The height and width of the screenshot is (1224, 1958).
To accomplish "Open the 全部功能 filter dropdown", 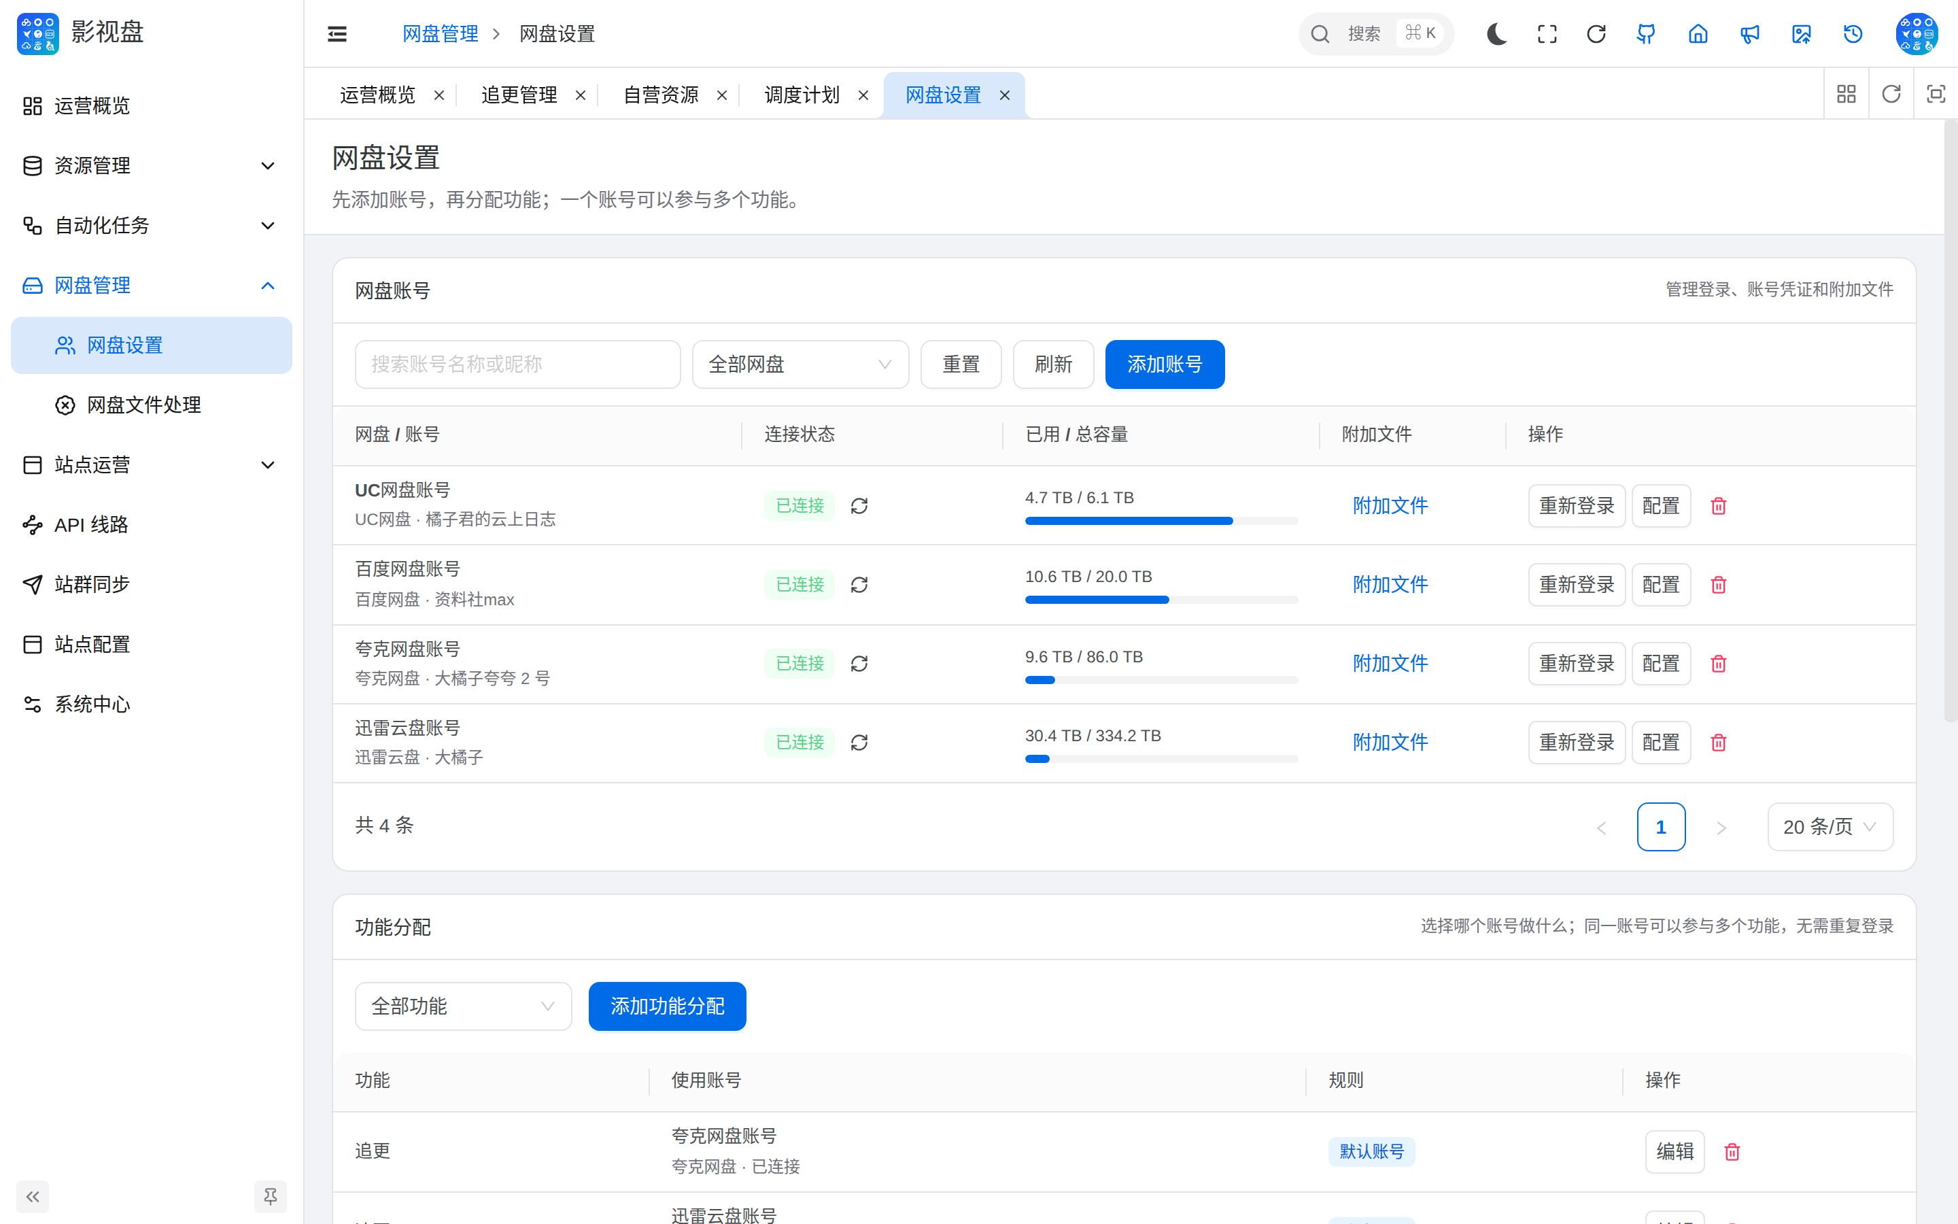I will 463,1006.
